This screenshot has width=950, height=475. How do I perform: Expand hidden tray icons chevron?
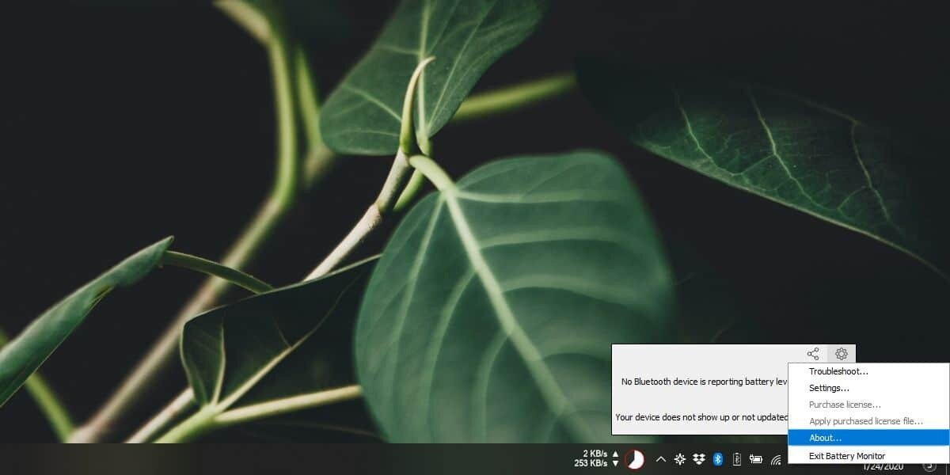(x=661, y=459)
